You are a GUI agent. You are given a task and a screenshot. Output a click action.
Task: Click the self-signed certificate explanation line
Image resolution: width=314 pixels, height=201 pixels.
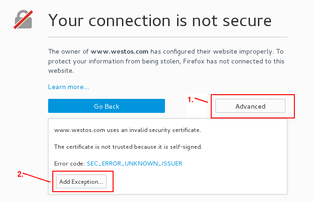[x=128, y=147]
